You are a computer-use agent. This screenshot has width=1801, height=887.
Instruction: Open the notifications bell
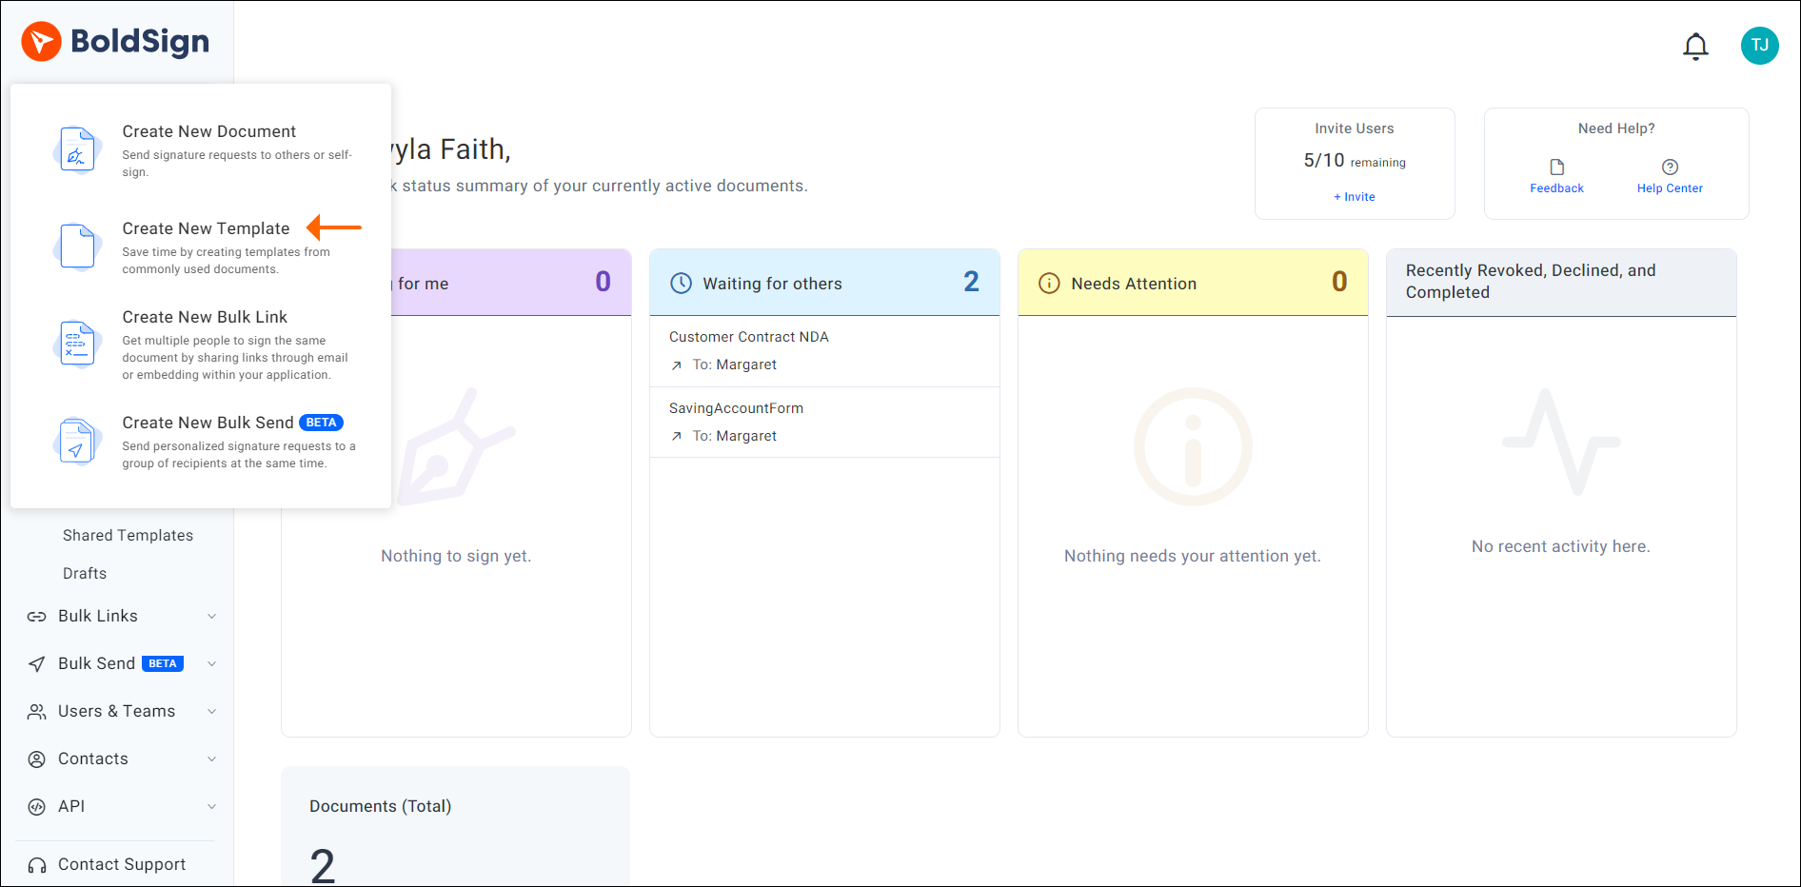point(1695,46)
